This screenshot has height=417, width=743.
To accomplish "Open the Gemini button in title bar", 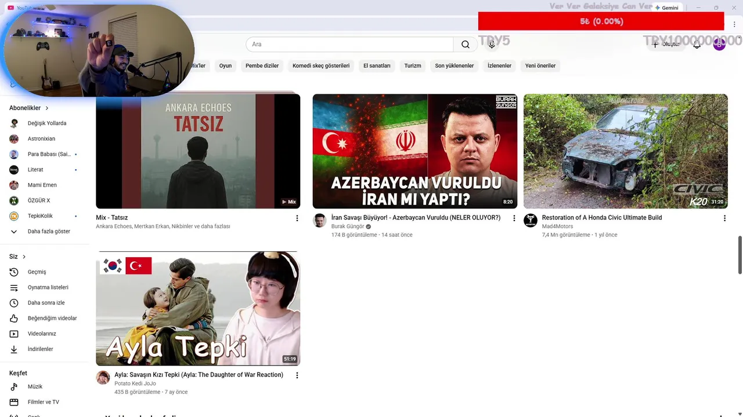I will click(x=666, y=8).
